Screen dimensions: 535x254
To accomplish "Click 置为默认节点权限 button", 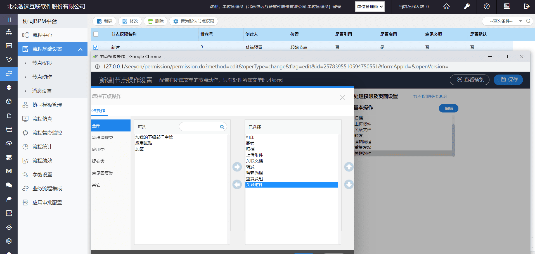I will click(x=193, y=21).
